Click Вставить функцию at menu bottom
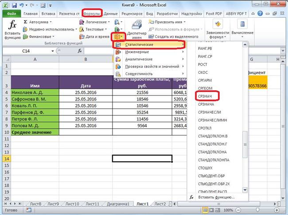 (216, 197)
